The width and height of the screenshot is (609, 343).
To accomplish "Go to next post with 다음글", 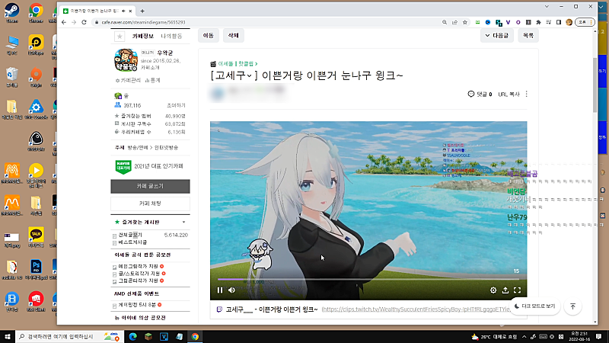I will [497, 35].
